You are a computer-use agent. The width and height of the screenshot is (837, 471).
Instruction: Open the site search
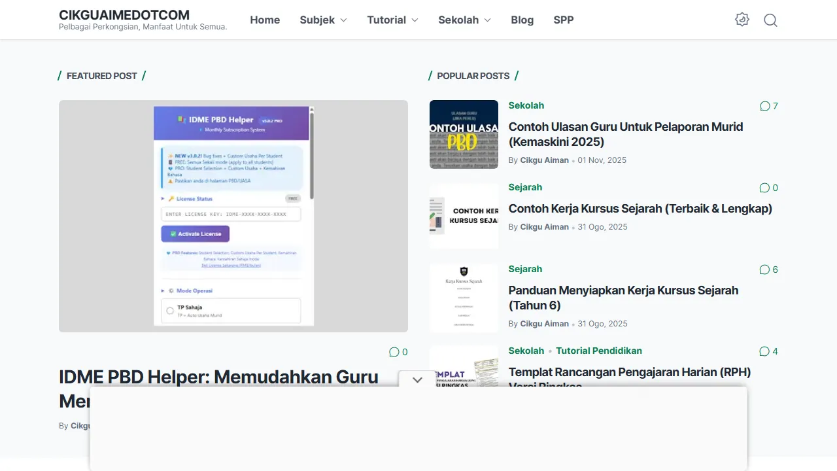pyautogui.click(x=770, y=20)
